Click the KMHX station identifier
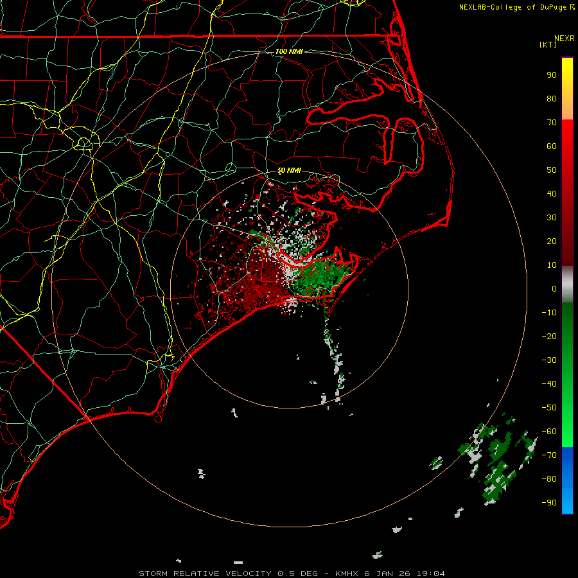 coord(347,574)
